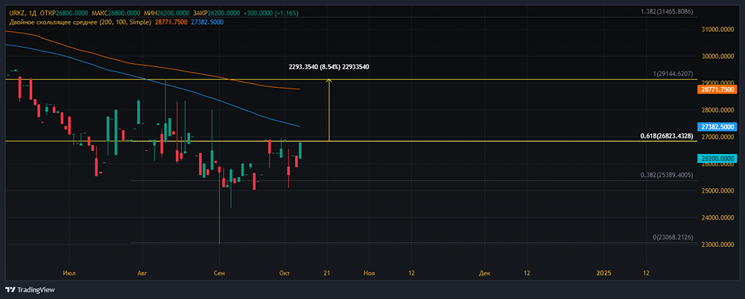Click the blue 27382.5000 value in legend
This screenshot has width=745, height=299.
(207, 23)
